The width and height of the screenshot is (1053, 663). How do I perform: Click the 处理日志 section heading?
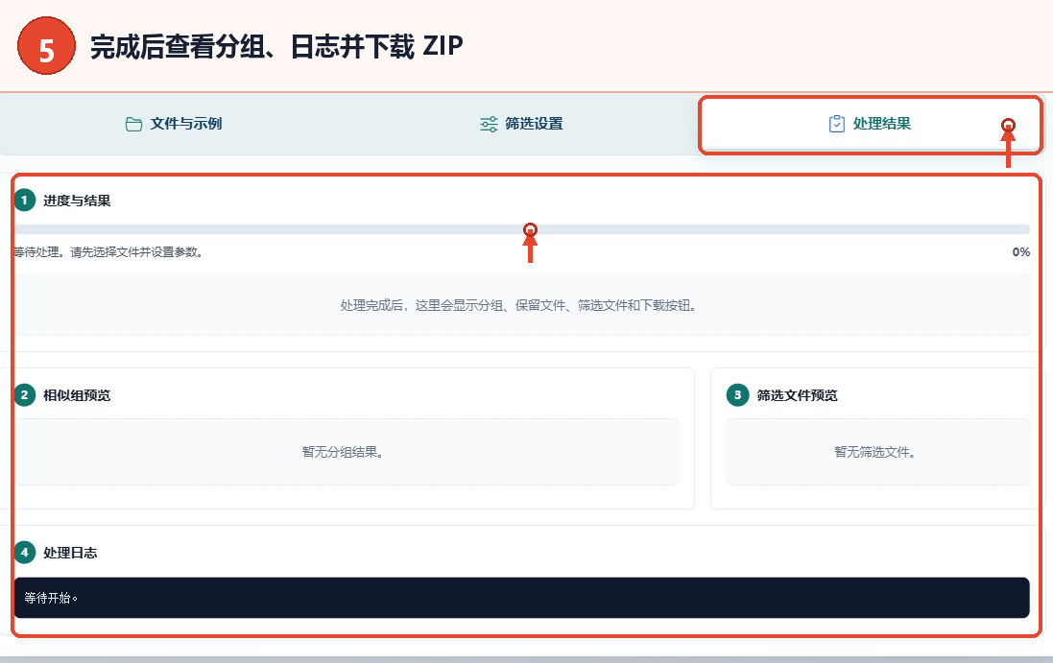pyautogui.click(x=70, y=553)
